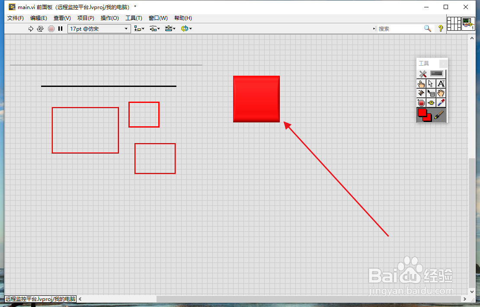Click the Abort Execution stop button

pyautogui.click(x=51, y=29)
